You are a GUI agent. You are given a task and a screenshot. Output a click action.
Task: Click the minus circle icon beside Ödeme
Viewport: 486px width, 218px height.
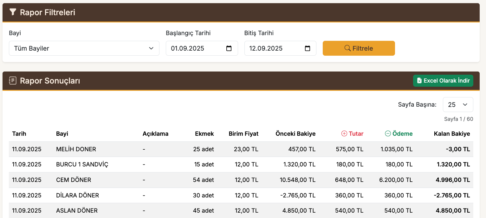point(388,134)
